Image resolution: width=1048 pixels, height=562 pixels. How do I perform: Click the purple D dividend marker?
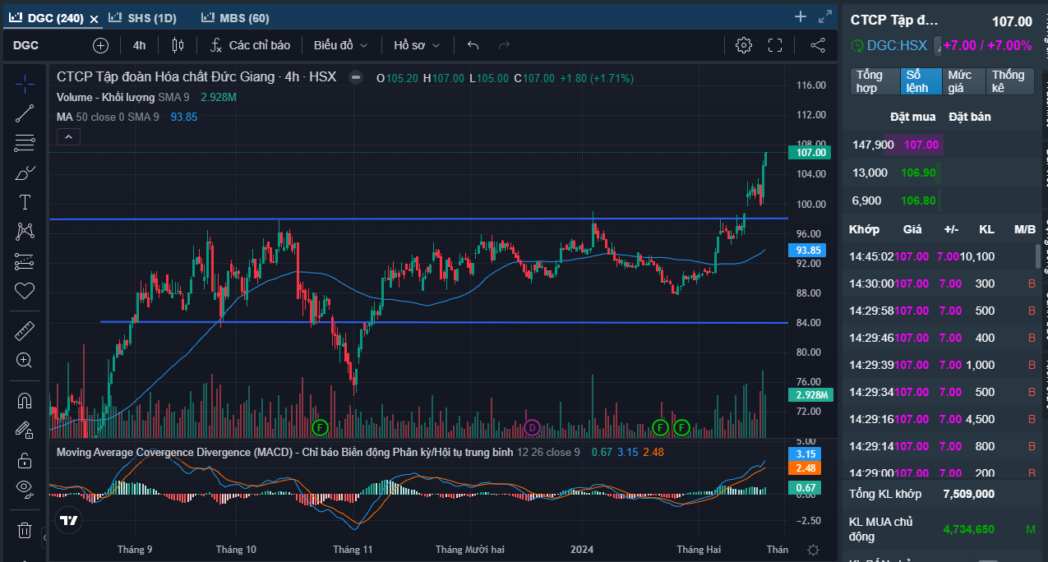[x=532, y=427]
